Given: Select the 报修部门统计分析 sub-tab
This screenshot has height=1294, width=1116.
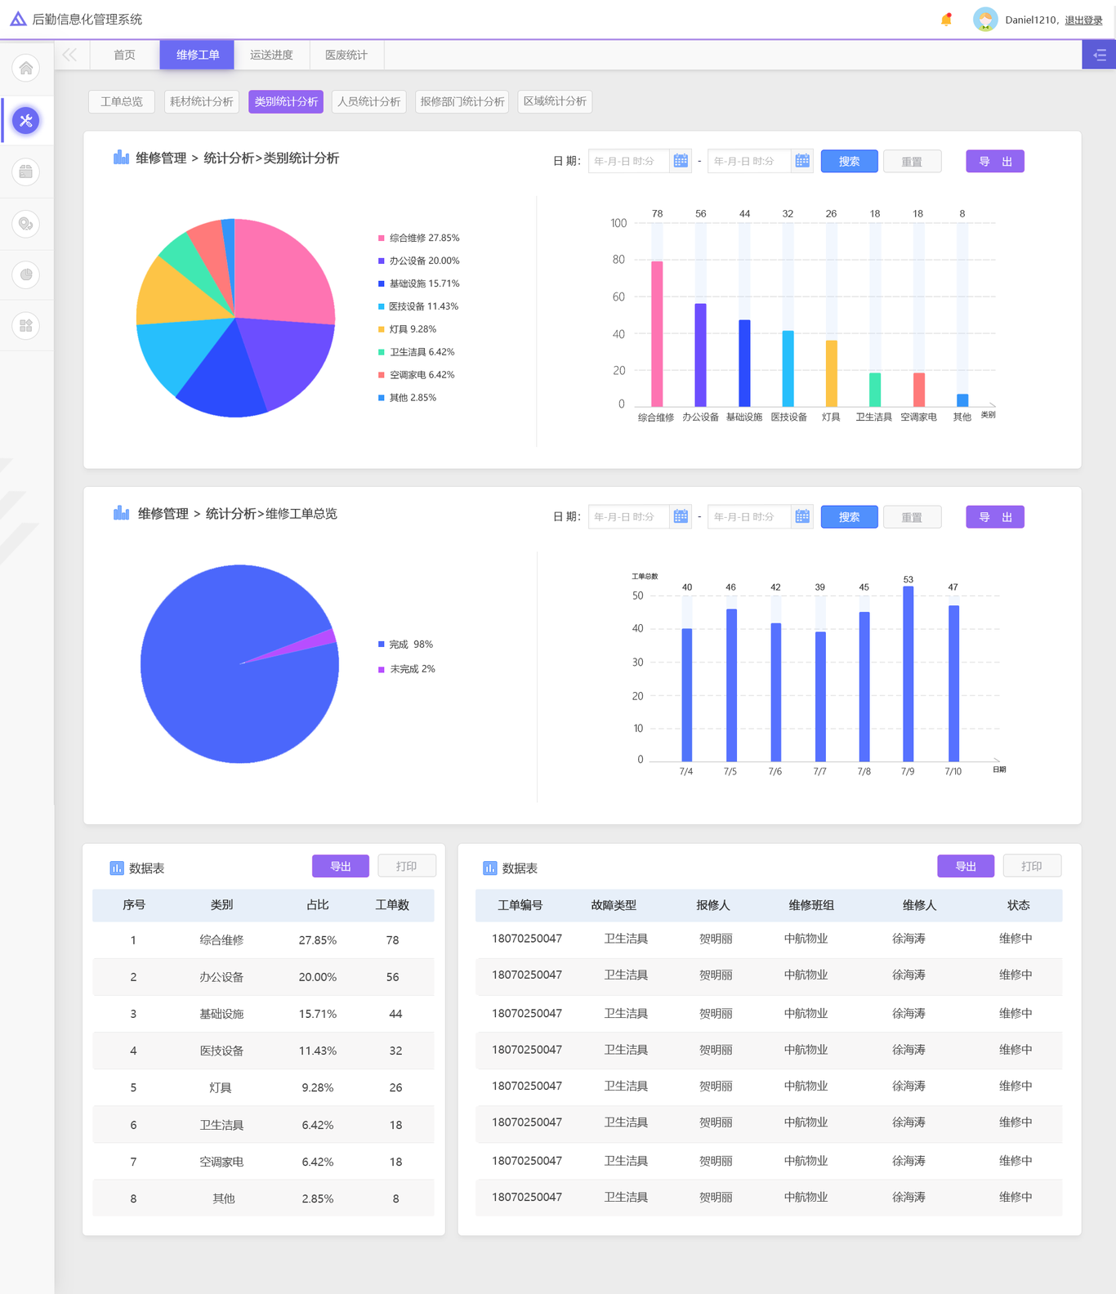Looking at the screenshot, I should point(462,101).
